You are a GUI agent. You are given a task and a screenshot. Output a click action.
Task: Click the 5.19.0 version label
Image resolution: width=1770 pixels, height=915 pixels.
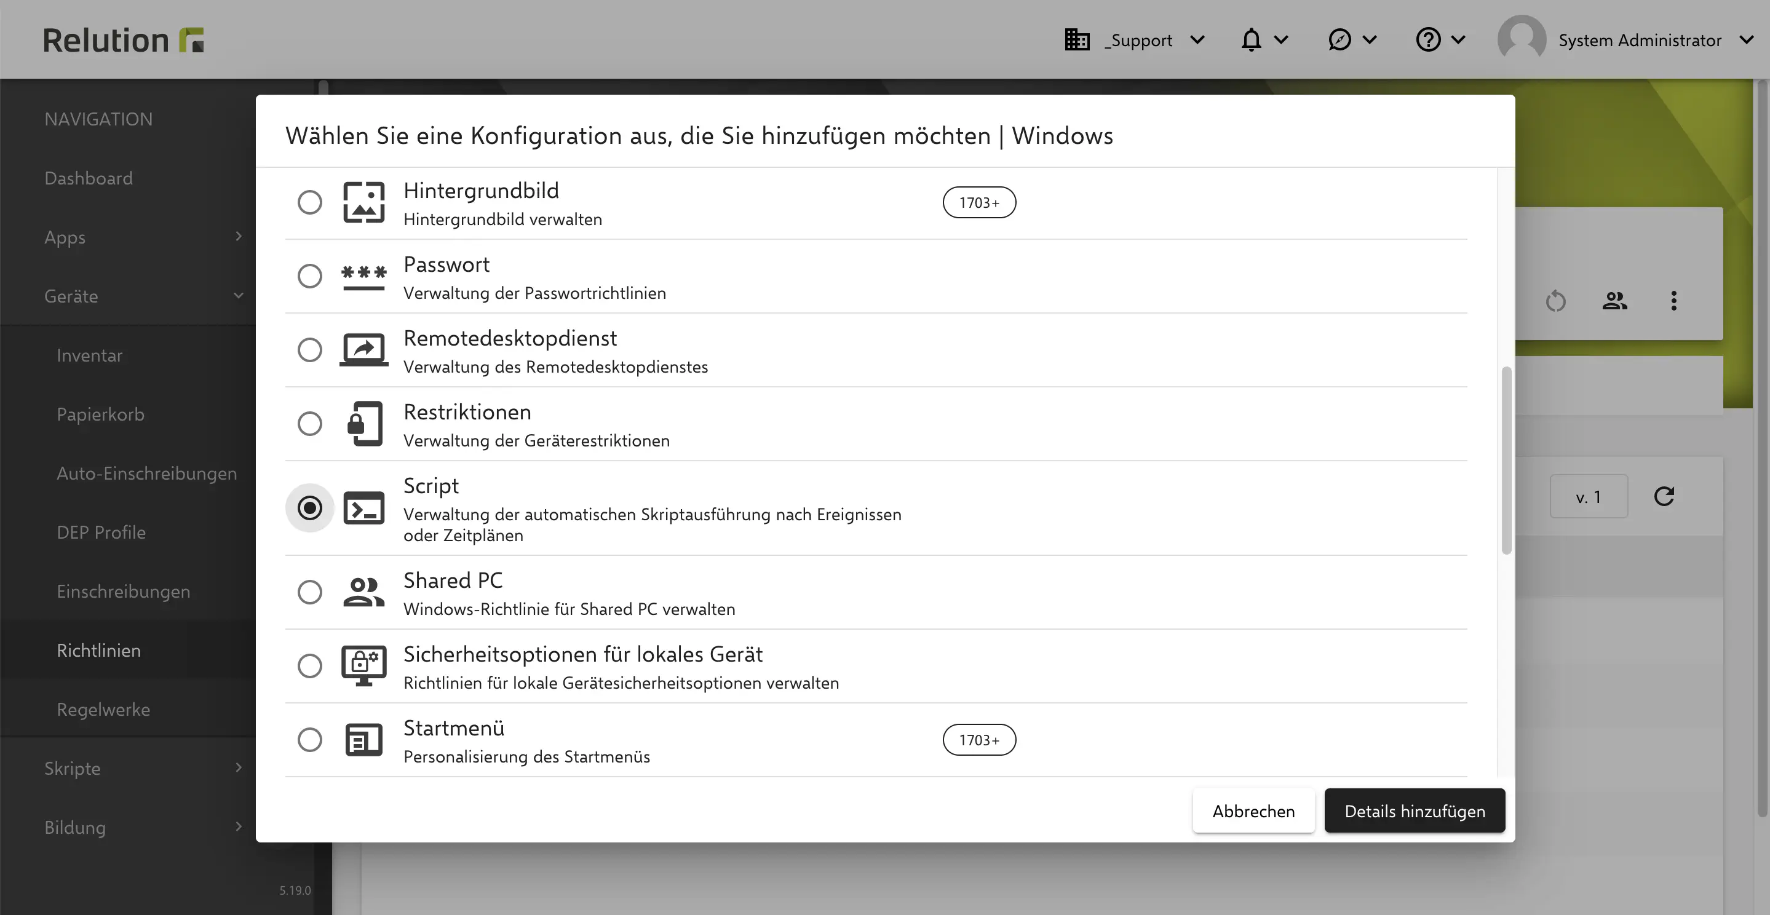pos(295,890)
